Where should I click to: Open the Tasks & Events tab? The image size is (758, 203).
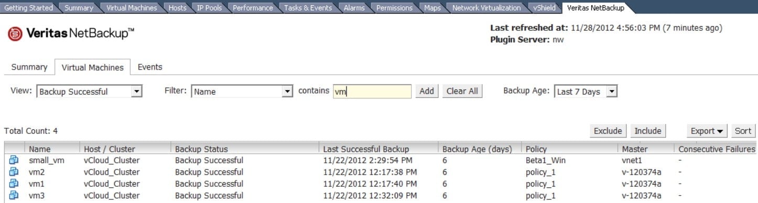(308, 8)
